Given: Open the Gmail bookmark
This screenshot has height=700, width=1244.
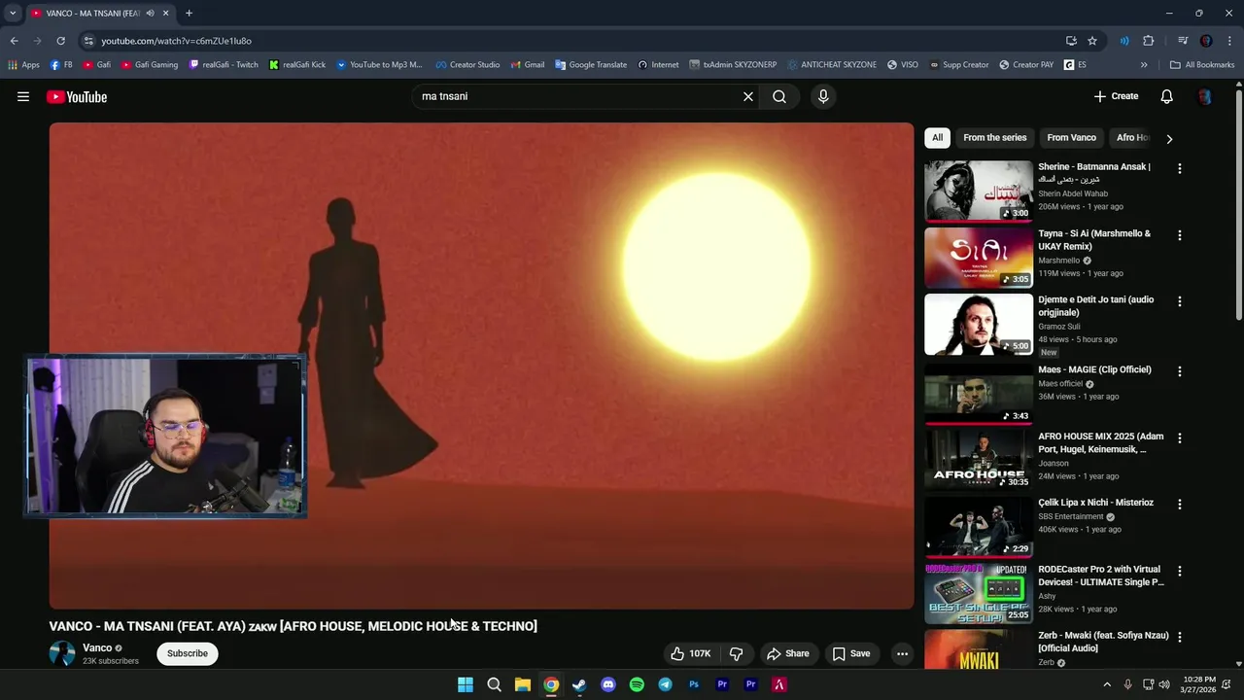Looking at the screenshot, I should [x=528, y=65].
